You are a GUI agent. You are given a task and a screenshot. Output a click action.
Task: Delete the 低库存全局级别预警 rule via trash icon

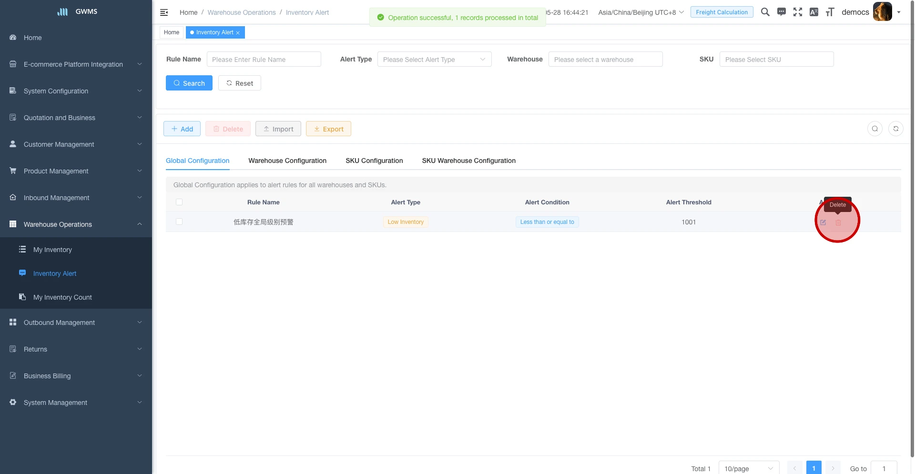pos(838,222)
